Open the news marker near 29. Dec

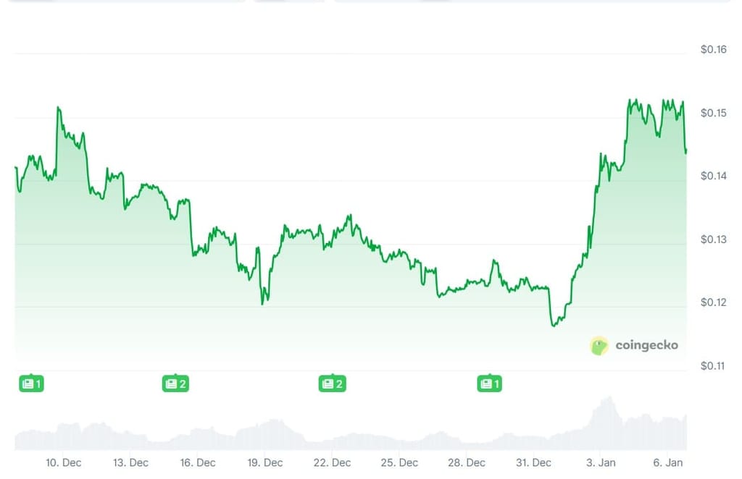[489, 383]
